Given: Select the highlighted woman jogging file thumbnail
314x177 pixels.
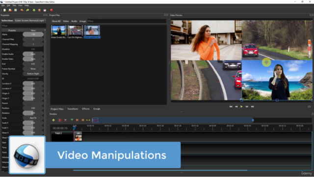Looking at the screenshot, I should point(92,31).
